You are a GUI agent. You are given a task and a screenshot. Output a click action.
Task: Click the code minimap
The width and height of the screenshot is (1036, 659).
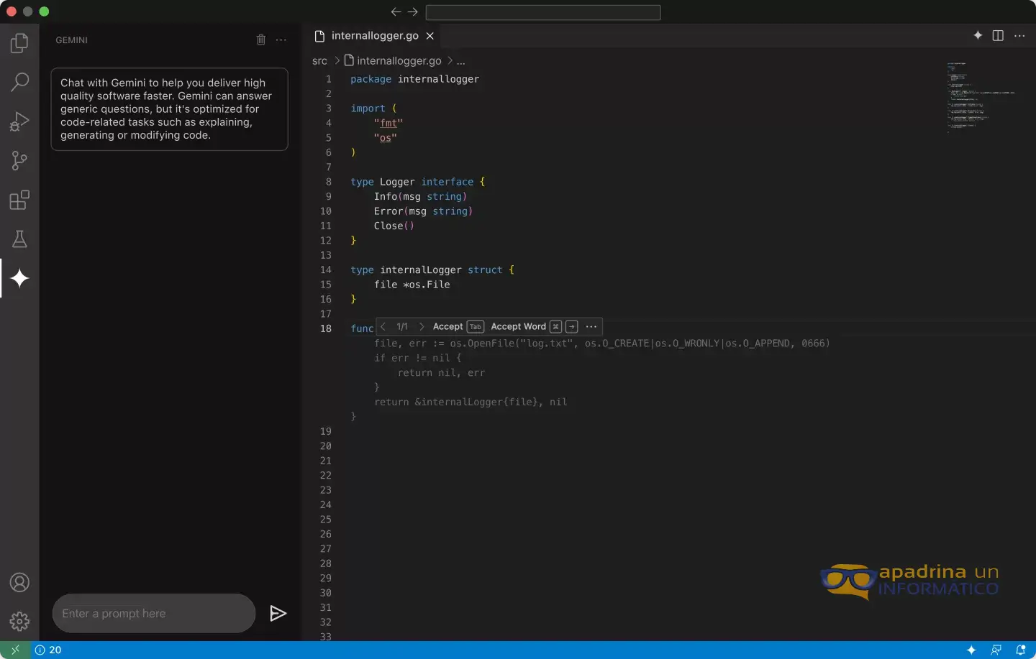coord(982,97)
